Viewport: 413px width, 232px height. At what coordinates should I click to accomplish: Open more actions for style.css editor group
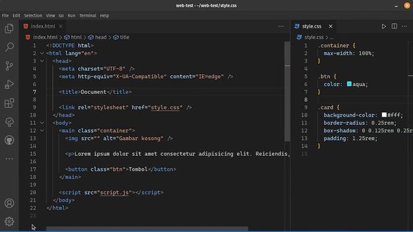click(x=405, y=26)
